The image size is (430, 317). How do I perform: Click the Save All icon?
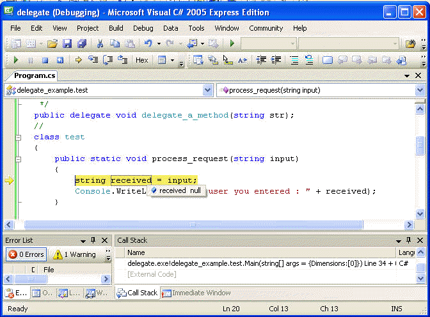pyautogui.click(x=82, y=43)
